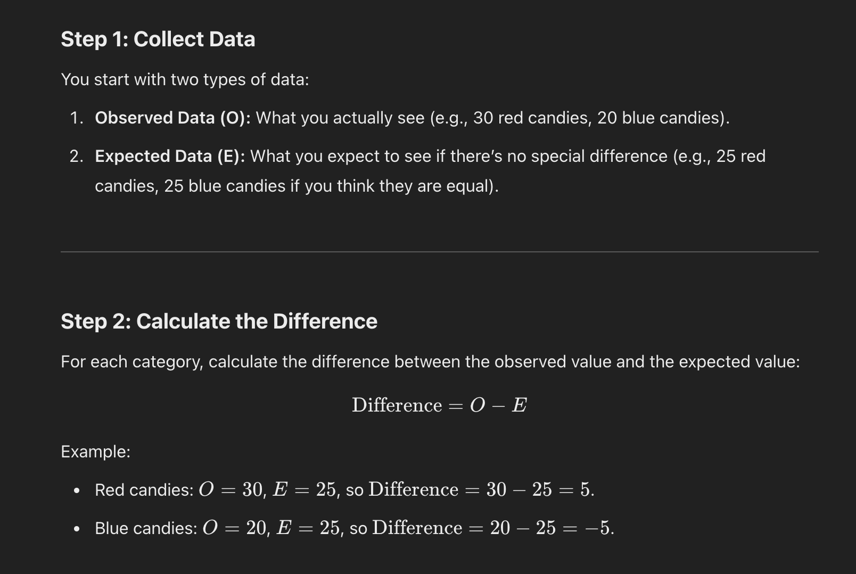The image size is (856, 574).
Task: Click list number 1 marker
Action: coord(77,118)
